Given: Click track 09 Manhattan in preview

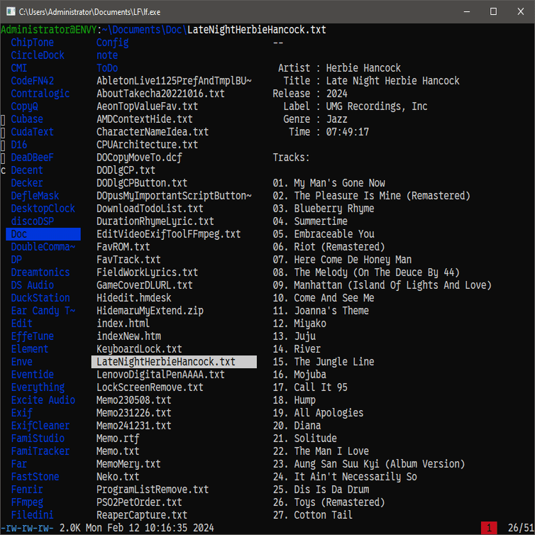Looking at the screenshot, I should [x=382, y=285].
